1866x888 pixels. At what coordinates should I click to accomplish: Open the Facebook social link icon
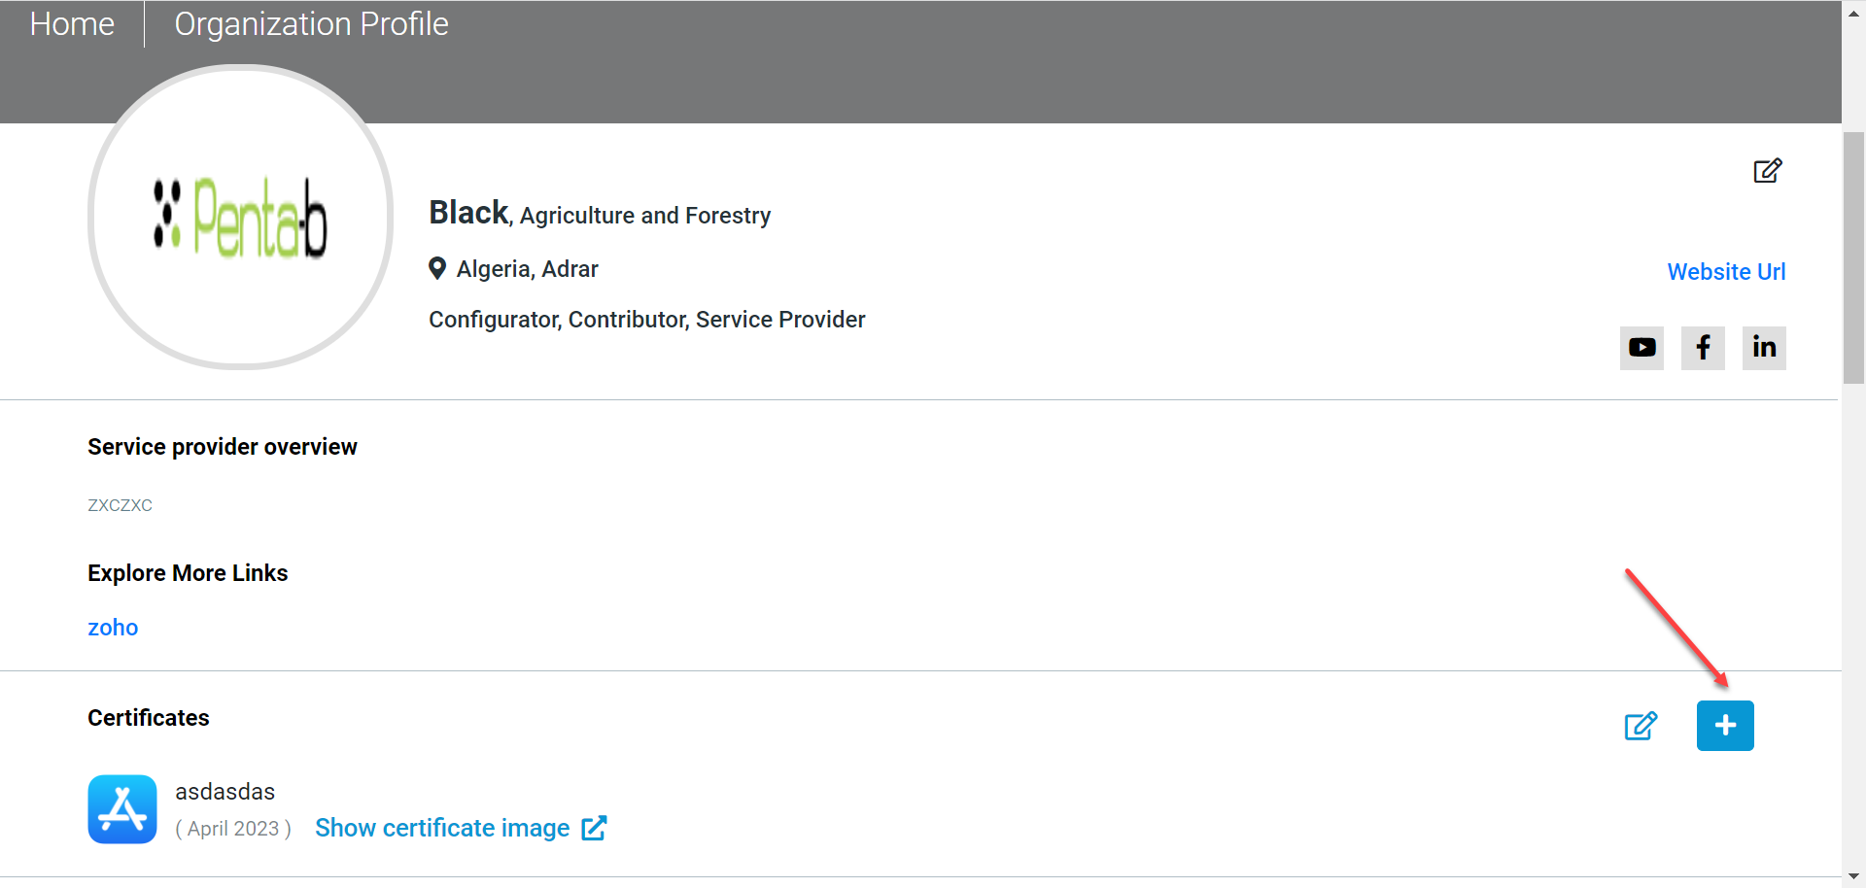click(x=1703, y=348)
